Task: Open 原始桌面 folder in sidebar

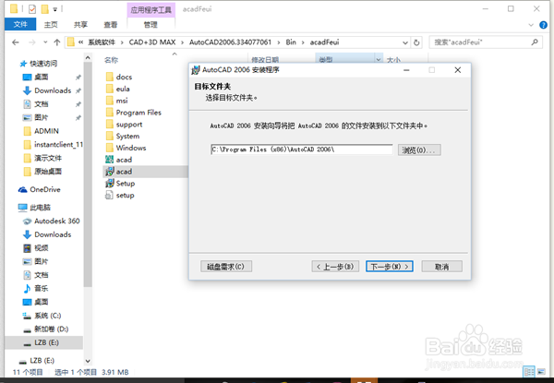Action: pos(42,172)
